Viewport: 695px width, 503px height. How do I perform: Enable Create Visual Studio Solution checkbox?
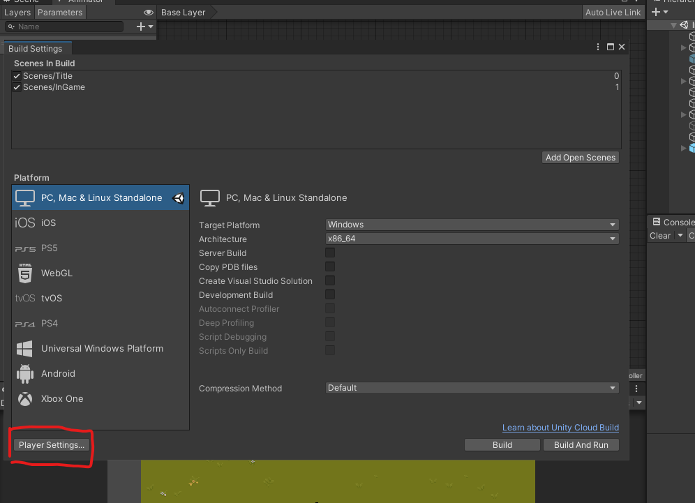click(330, 280)
